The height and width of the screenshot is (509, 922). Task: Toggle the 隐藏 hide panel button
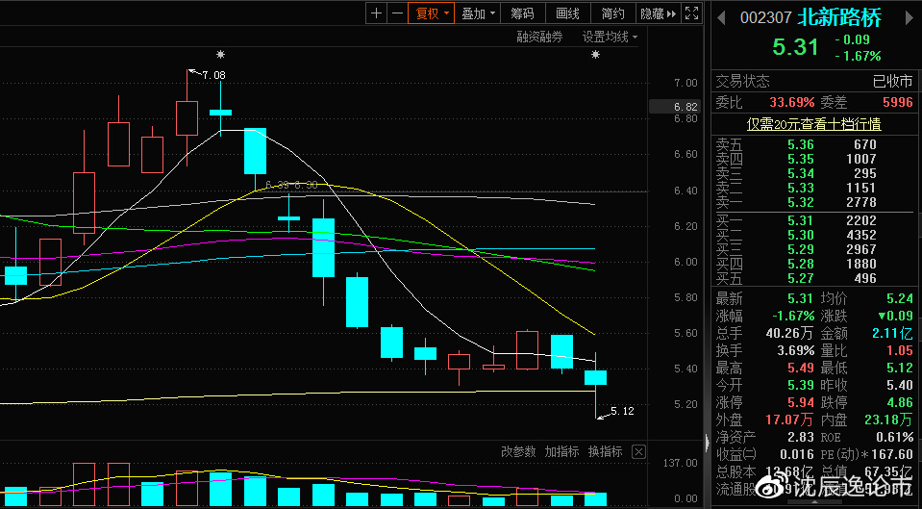658,13
